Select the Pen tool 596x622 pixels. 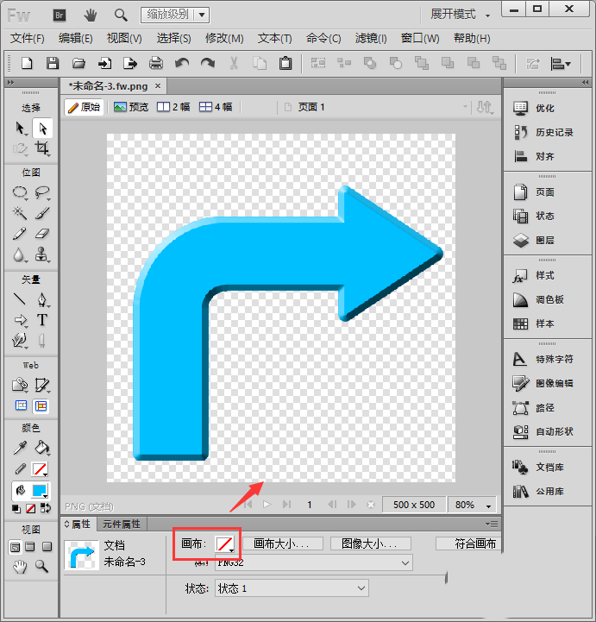click(x=42, y=299)
